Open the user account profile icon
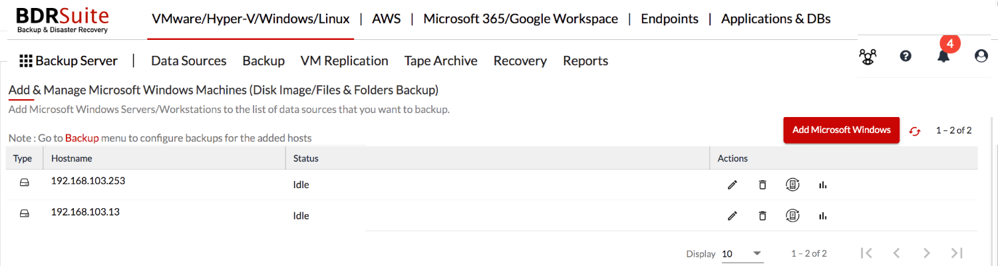 pyautogui.click(x=981, y=57)
